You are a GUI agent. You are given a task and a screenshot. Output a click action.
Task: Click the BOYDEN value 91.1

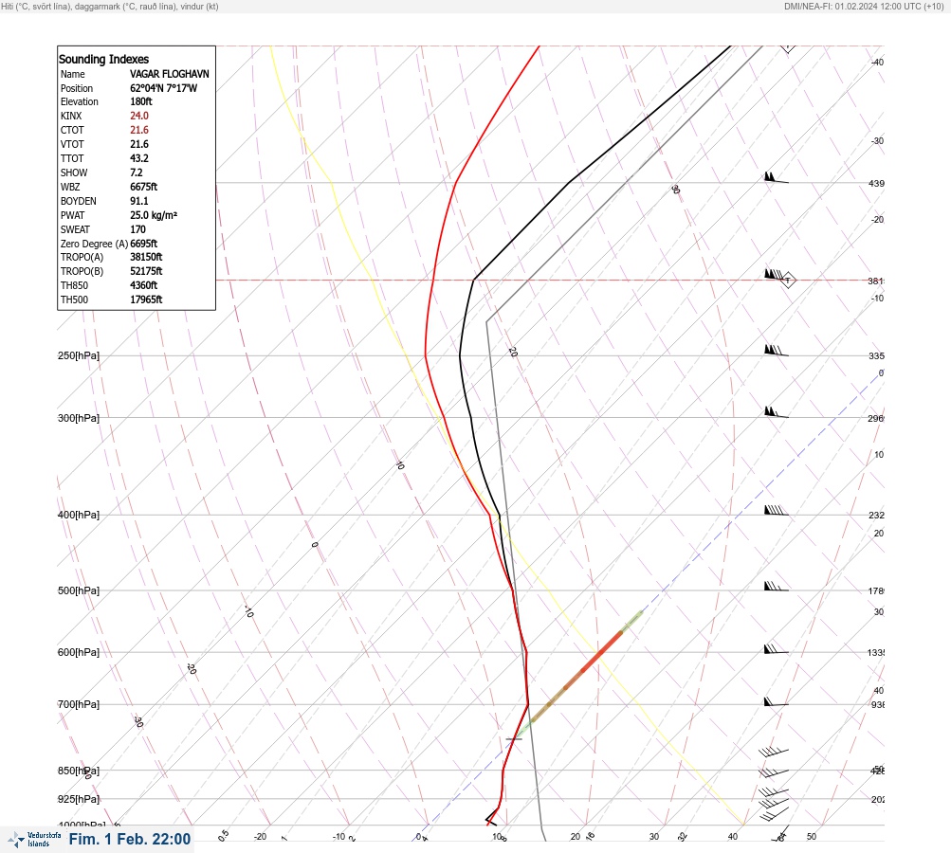click(139, 201)
